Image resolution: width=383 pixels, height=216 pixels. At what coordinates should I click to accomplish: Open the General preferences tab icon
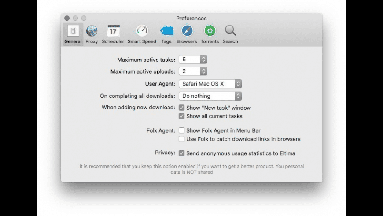[x=73, y=31]
